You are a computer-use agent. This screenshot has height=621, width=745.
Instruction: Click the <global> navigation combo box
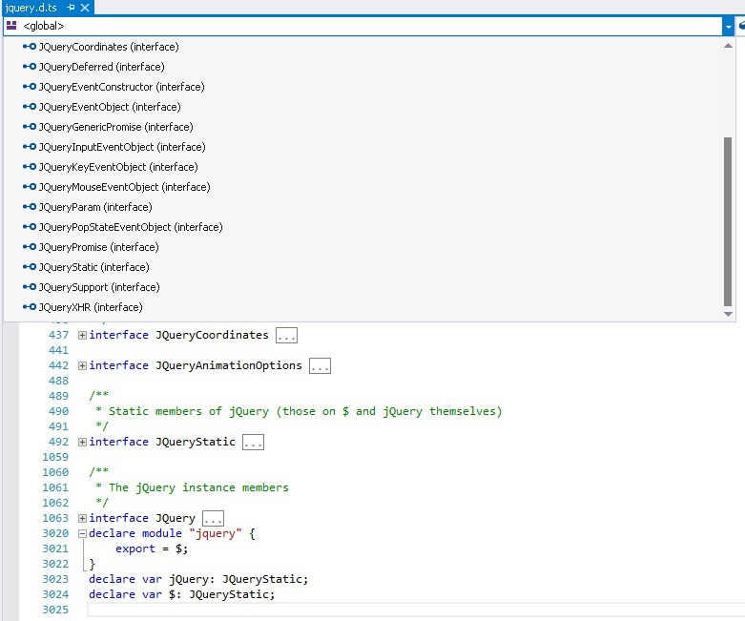[363, 26]
